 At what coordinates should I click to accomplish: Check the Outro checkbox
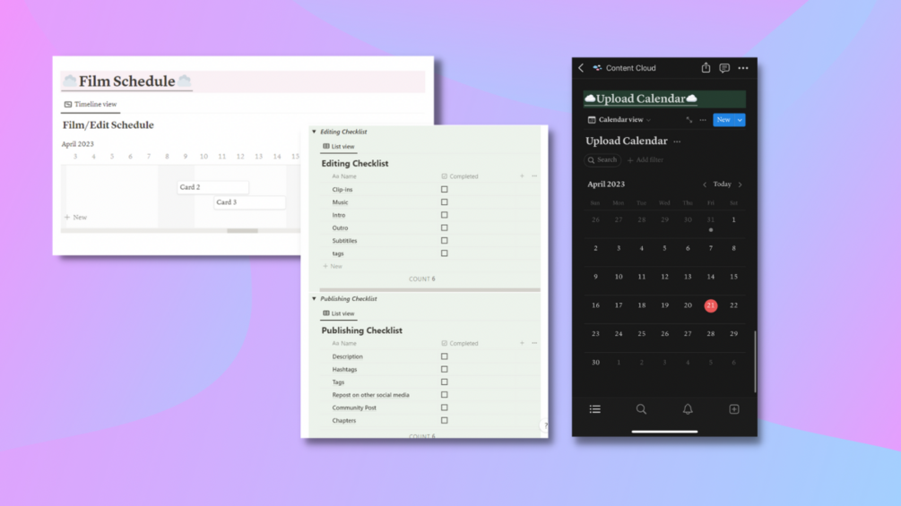coord(444,227)
